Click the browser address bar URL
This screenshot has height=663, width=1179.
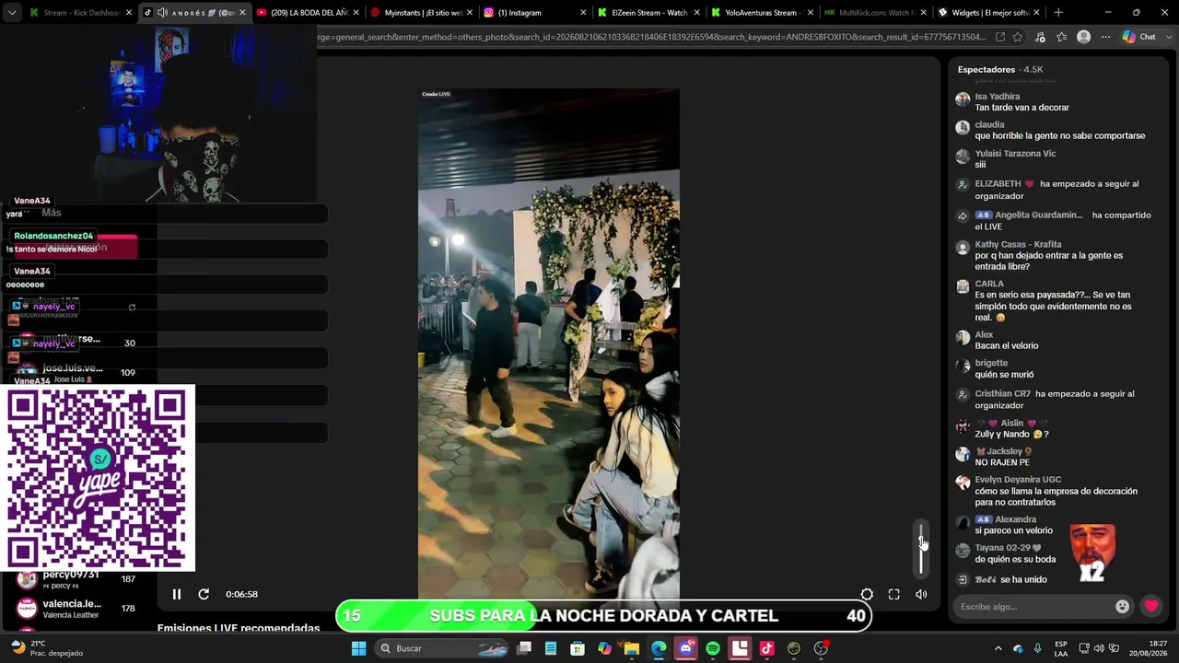[651, 37]
